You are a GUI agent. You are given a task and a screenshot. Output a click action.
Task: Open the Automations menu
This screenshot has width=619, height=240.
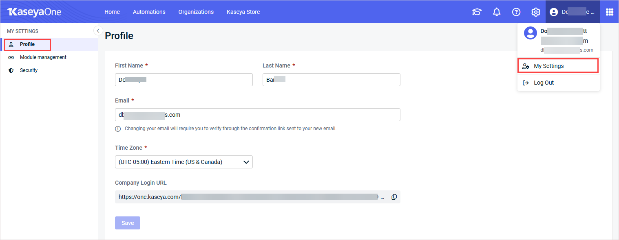149,12
